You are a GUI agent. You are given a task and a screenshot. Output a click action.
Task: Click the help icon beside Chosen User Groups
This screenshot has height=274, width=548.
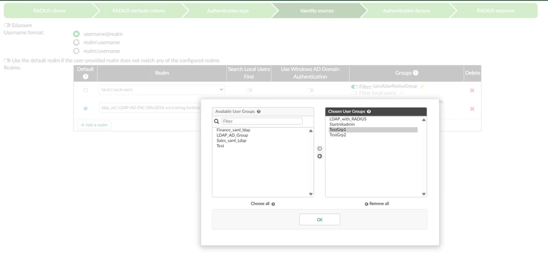click(x=368, y=111)
